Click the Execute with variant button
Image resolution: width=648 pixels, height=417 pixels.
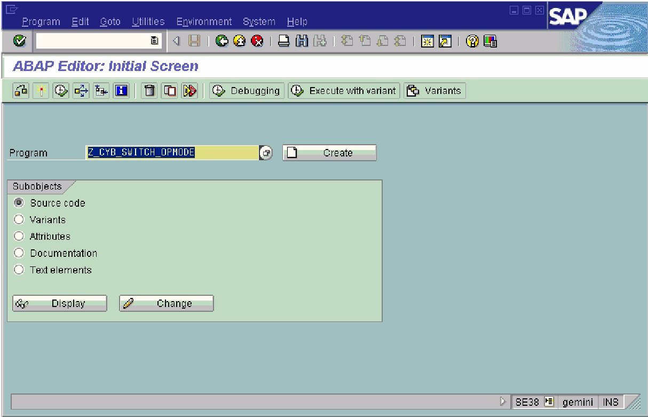(x=344, y=91)
